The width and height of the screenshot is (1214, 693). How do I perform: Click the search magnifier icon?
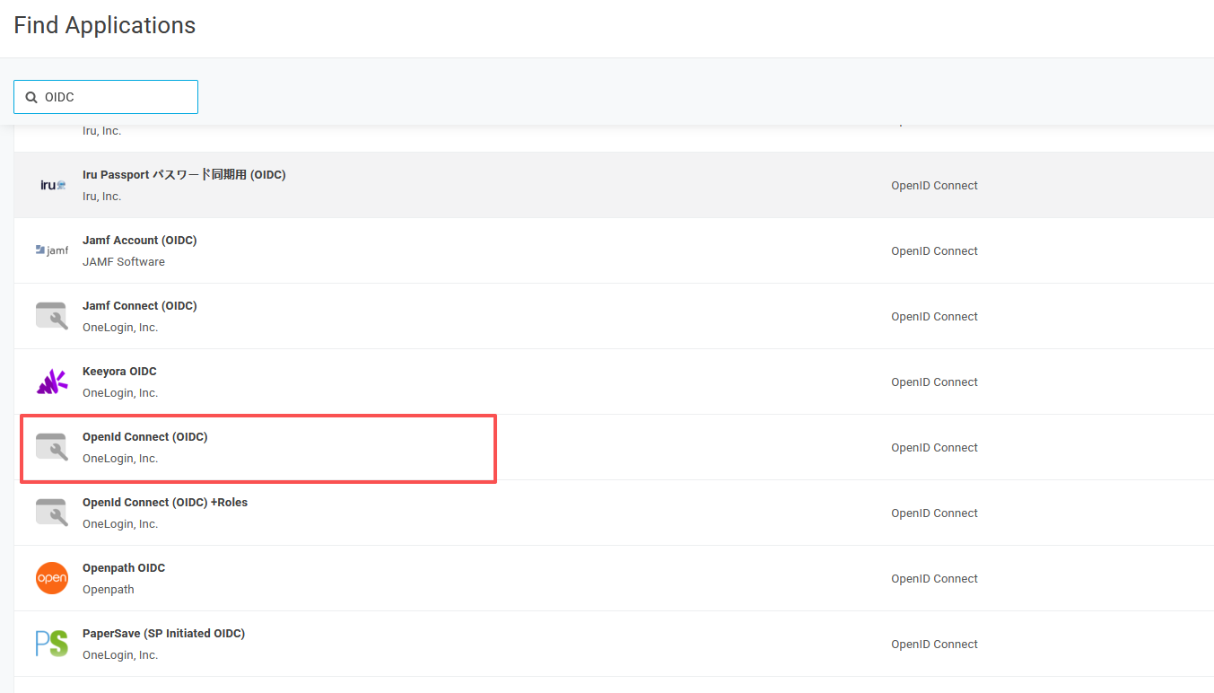(31, 97)
